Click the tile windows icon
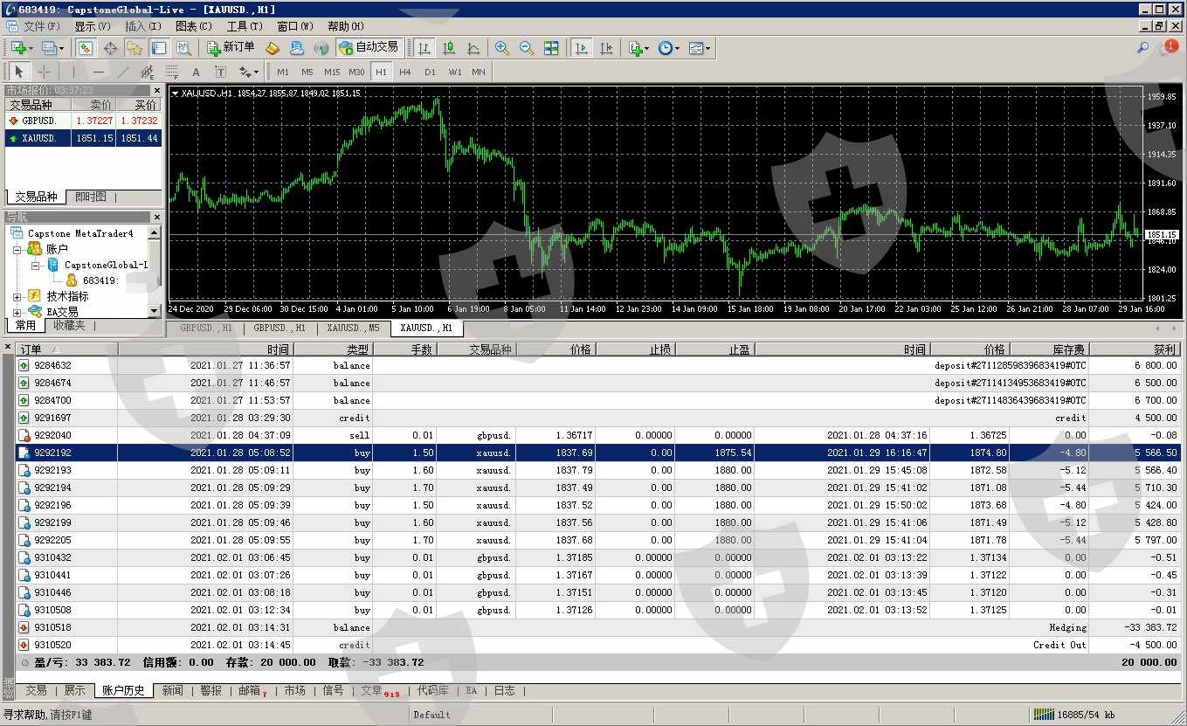This screenshot has width=1187, height=726. point(551,48)
